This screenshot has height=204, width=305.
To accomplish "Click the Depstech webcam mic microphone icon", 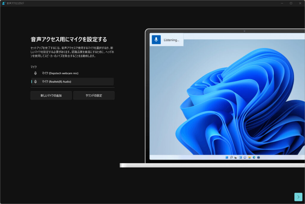I will pyautogui.click(x=35, y=73).
